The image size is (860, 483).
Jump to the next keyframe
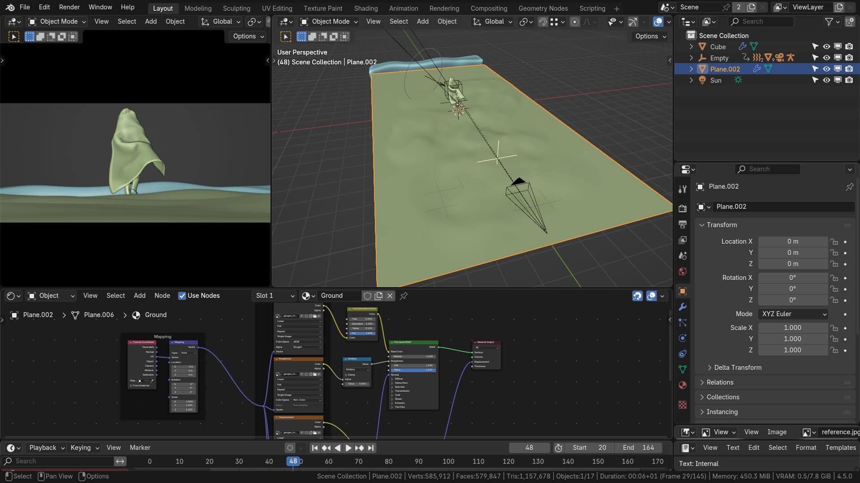click(359, 448)
